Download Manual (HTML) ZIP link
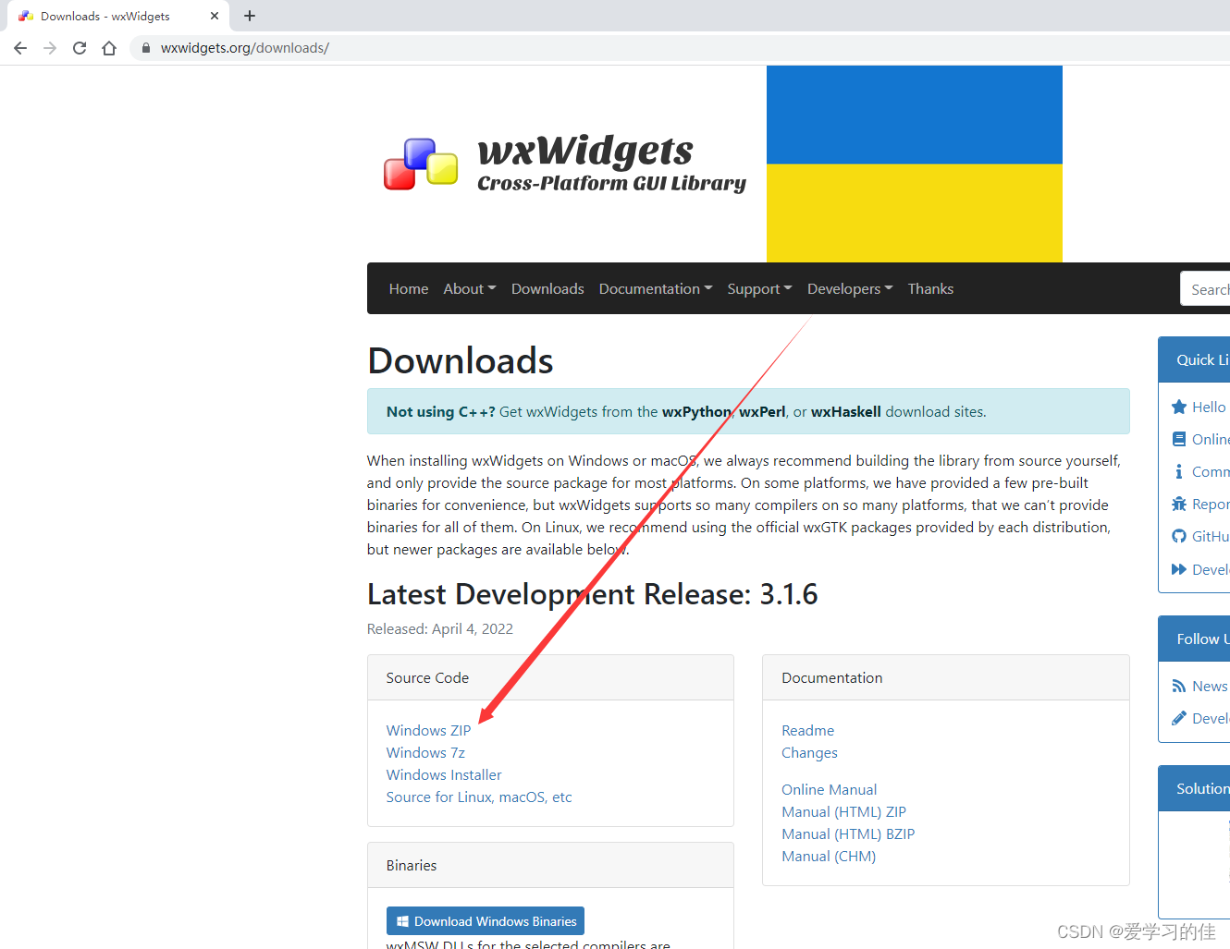1230x949 pixels. (843, 811)
